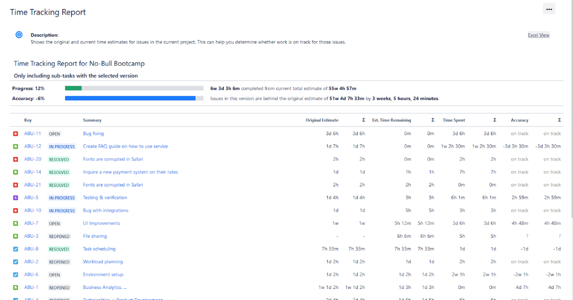This screenshot has height=300, width=573.
Task: Select the story icon next to ABU-12
Action: pyautogui.click(x=16, y=146)
